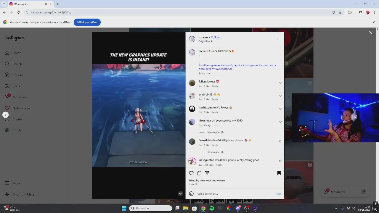Go to Explore in sidebar
The height and width of the screenshot is (213, 379).
(x=14, y=75)
